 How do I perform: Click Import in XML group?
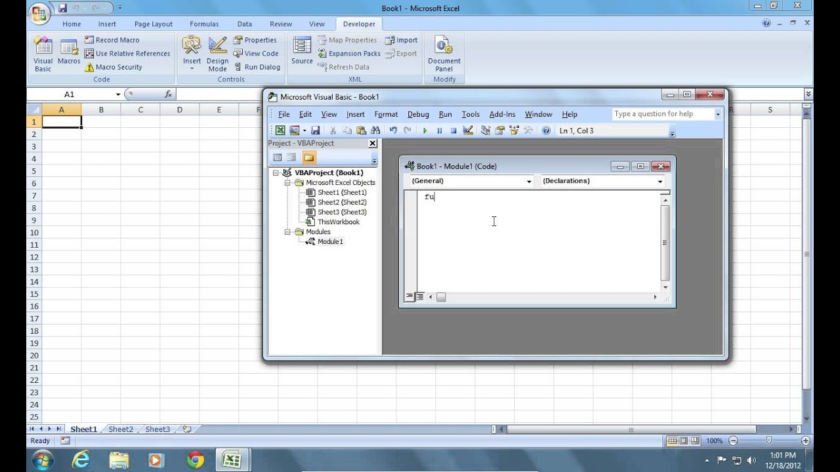pyautogui.click(x=401, y=40)
